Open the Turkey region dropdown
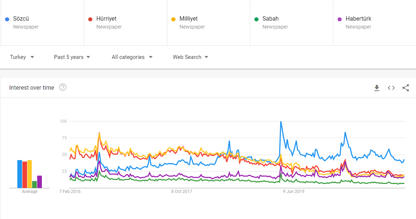Viewport: 416px width, 219px height. coord(22,57)
